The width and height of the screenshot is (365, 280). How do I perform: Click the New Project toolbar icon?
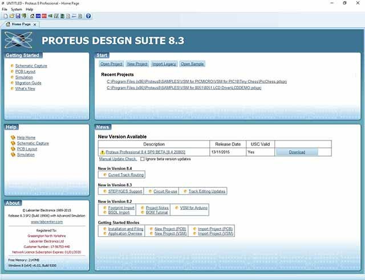pyautogui.click(x=6, y=16)
